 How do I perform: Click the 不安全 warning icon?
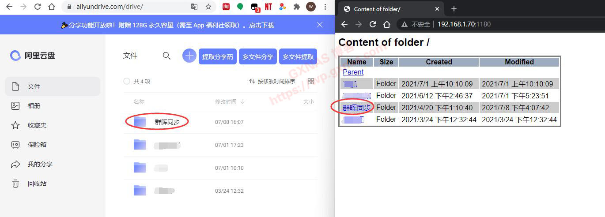point(404,24)
